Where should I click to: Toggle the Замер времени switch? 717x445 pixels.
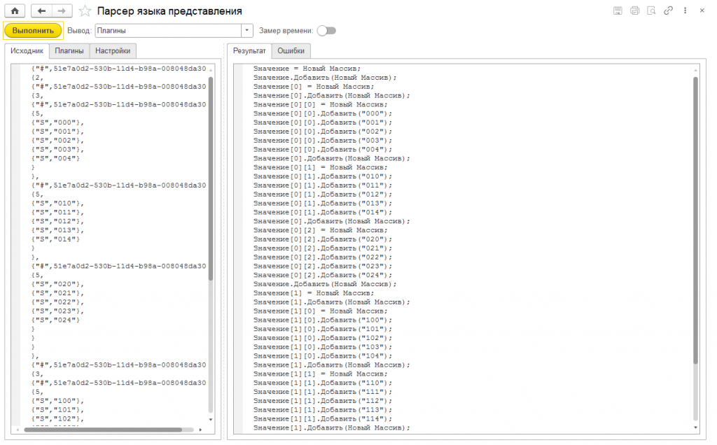coord(326,31)
